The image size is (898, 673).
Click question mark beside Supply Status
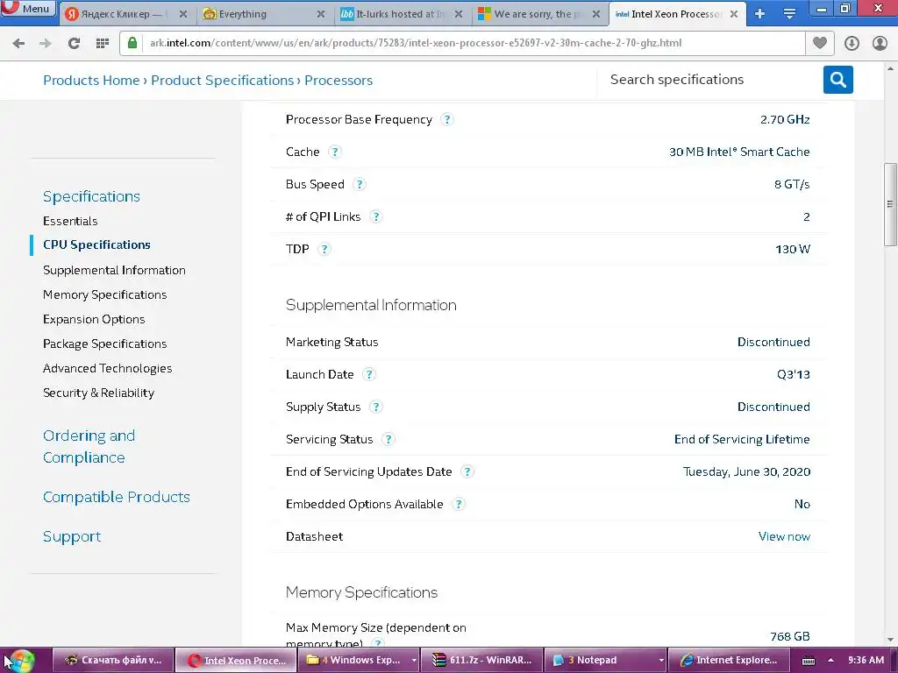coord(375,407)
